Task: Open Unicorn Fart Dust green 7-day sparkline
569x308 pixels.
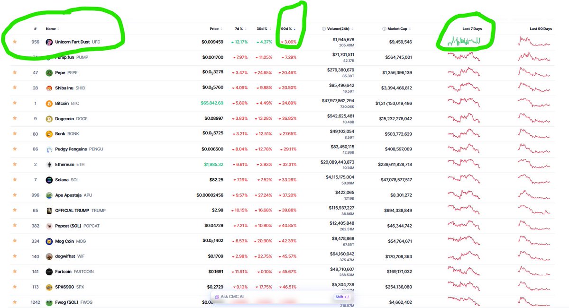Action: (x=465, y=42)
